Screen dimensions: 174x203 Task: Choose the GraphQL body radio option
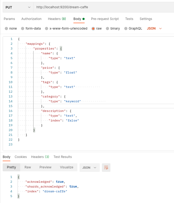coord(126,29)
